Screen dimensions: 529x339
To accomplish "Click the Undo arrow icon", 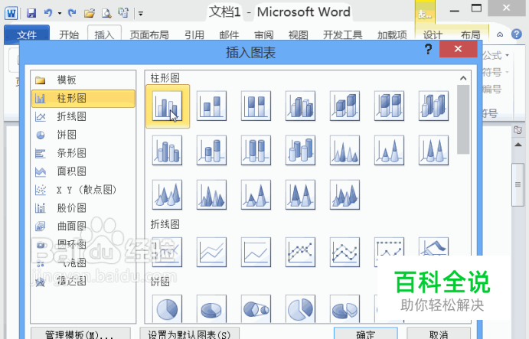I will [48, 13].
